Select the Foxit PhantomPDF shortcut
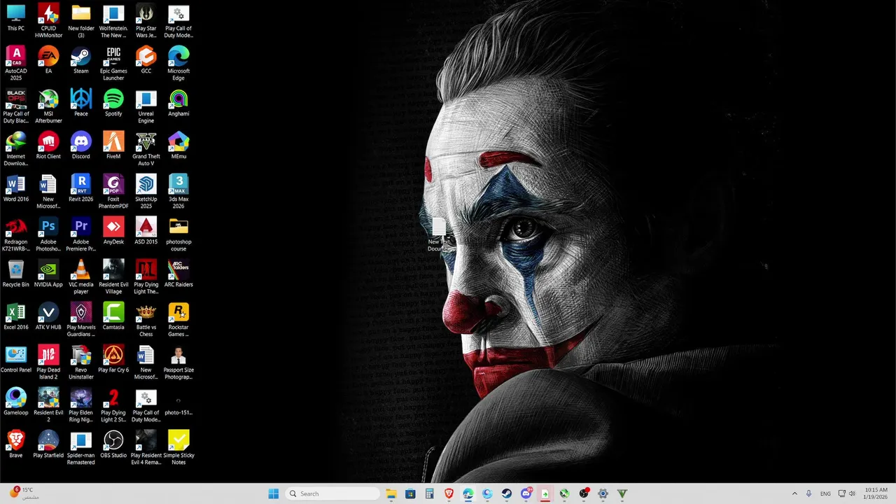 [113, 192]
